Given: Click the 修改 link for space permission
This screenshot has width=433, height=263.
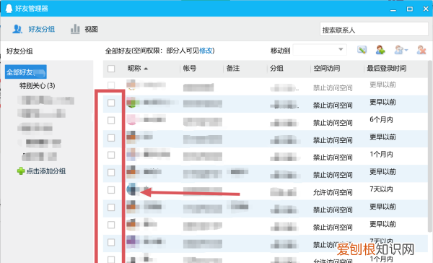Looking at the screenshot, I should coord(206,51).
